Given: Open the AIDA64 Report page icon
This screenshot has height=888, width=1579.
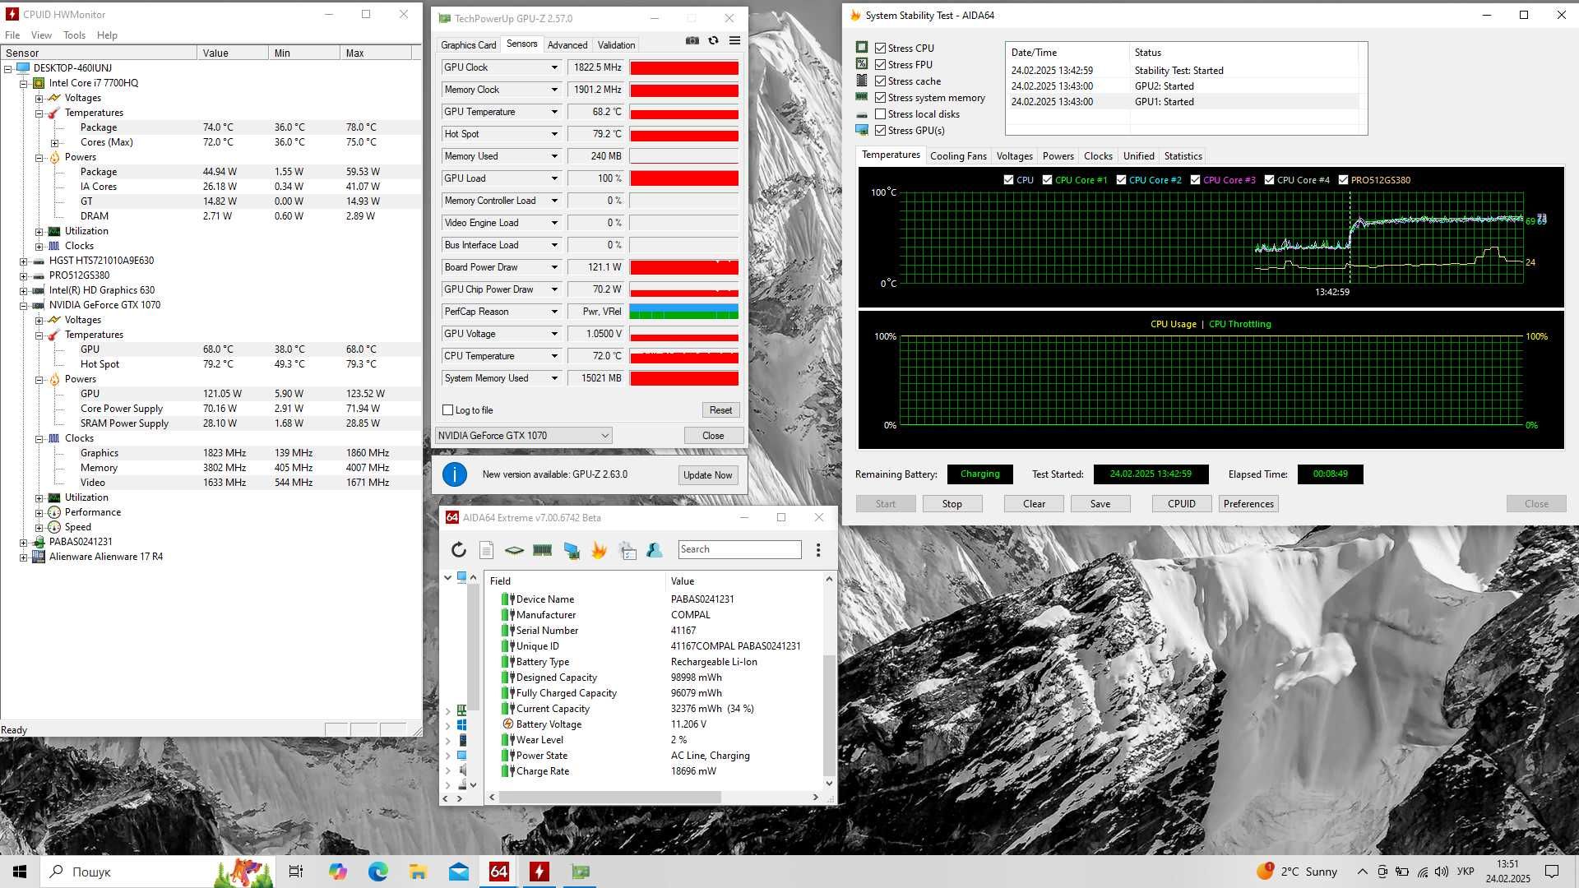Looking at the screenshot, I should (486, 550).
